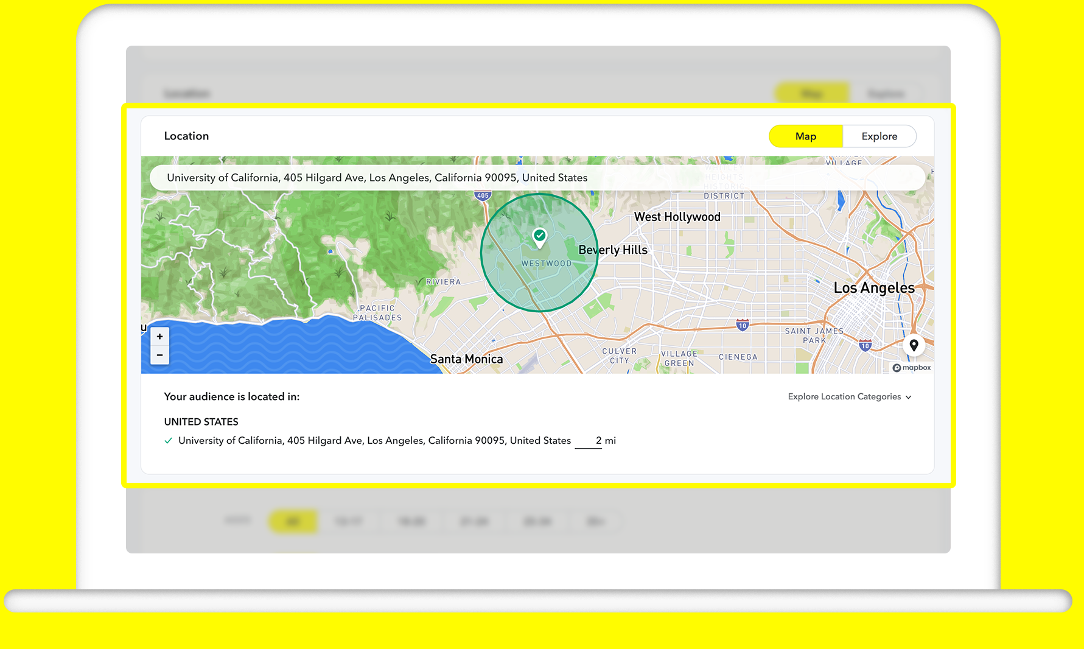
Task: Click the Riviera map label
Action: [444, 282]
